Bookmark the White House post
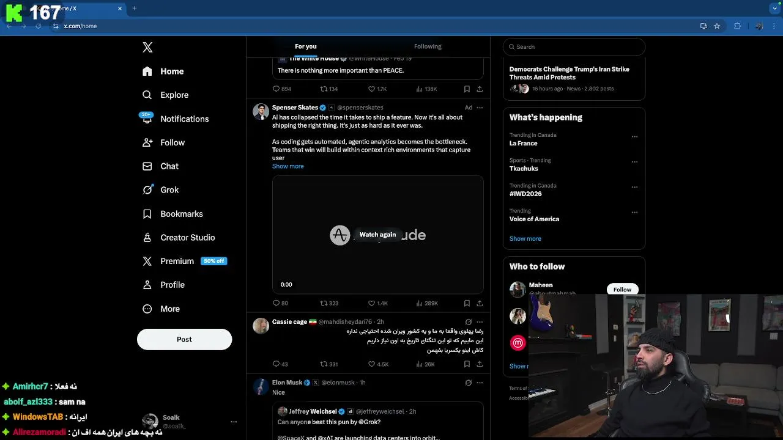The height and width of the screenshot is (440, 783). click(467, 89)
